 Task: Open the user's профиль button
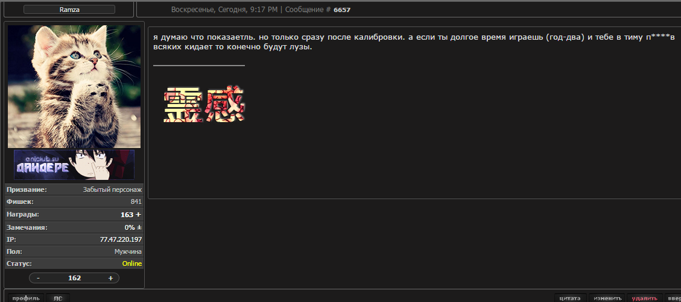point(26,298)
